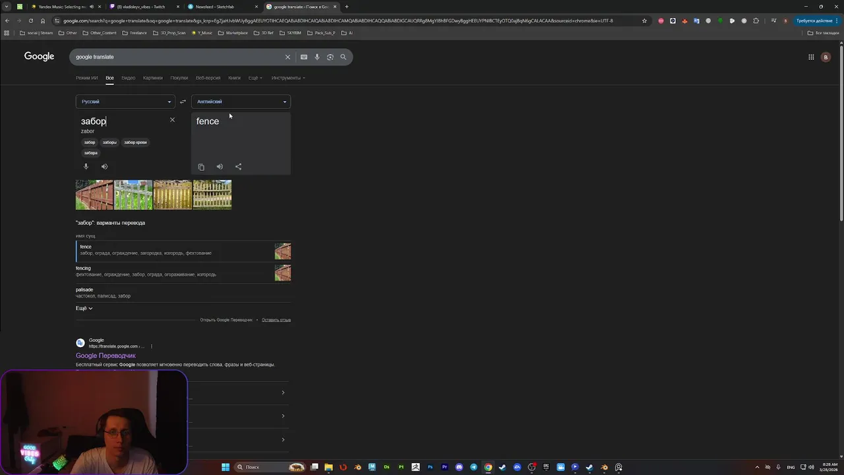Open the Инструменты search tools dropdown
The width and height of the screenshot is (844, 475).
pyautogui.click(x=288, y=78)
